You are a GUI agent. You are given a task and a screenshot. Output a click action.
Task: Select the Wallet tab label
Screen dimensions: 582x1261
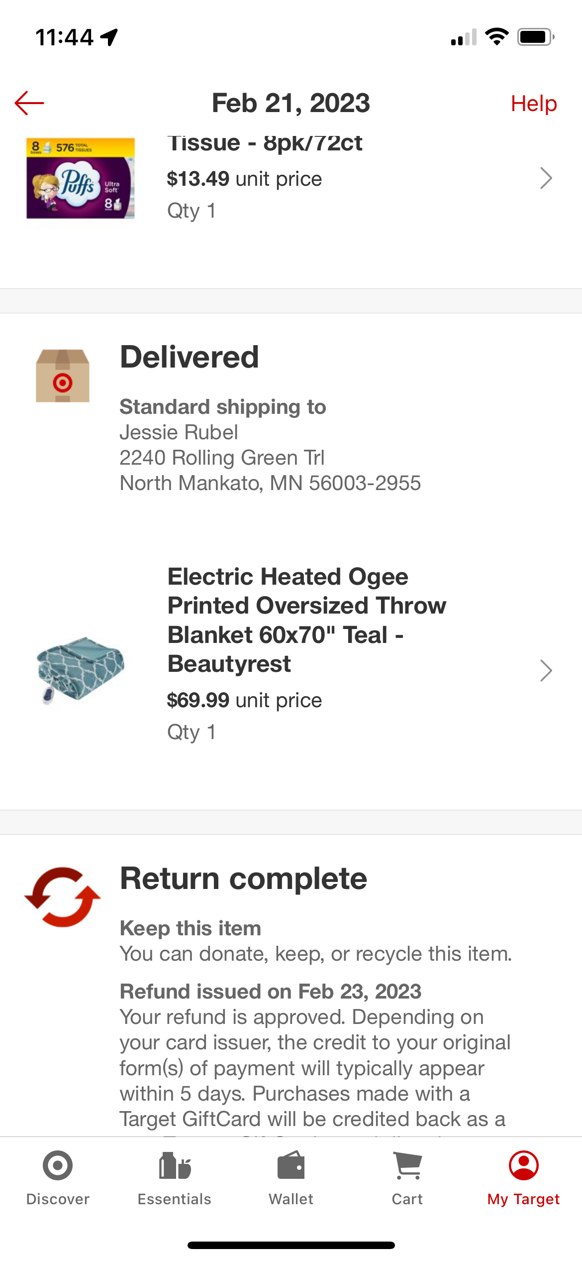pos(291,1199)
